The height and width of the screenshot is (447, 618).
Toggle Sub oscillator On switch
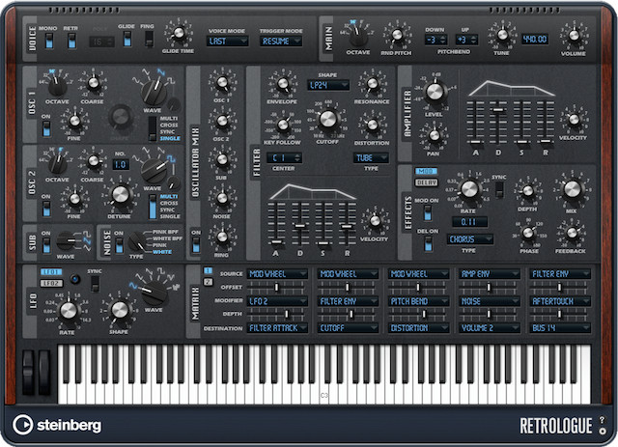tap(46, 245)
